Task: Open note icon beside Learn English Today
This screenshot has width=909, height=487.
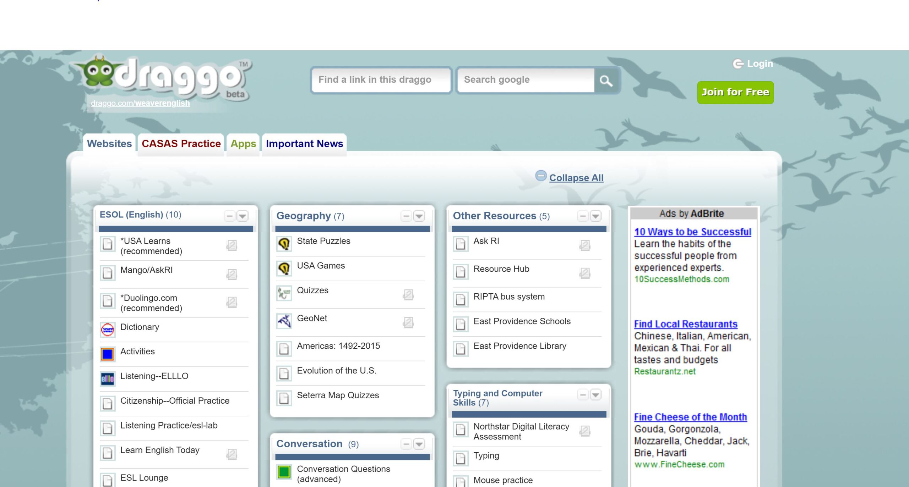Action: 232,454
